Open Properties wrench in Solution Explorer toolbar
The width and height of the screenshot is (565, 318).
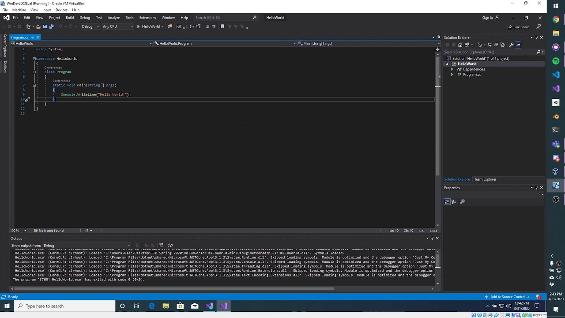click(512, 45)
